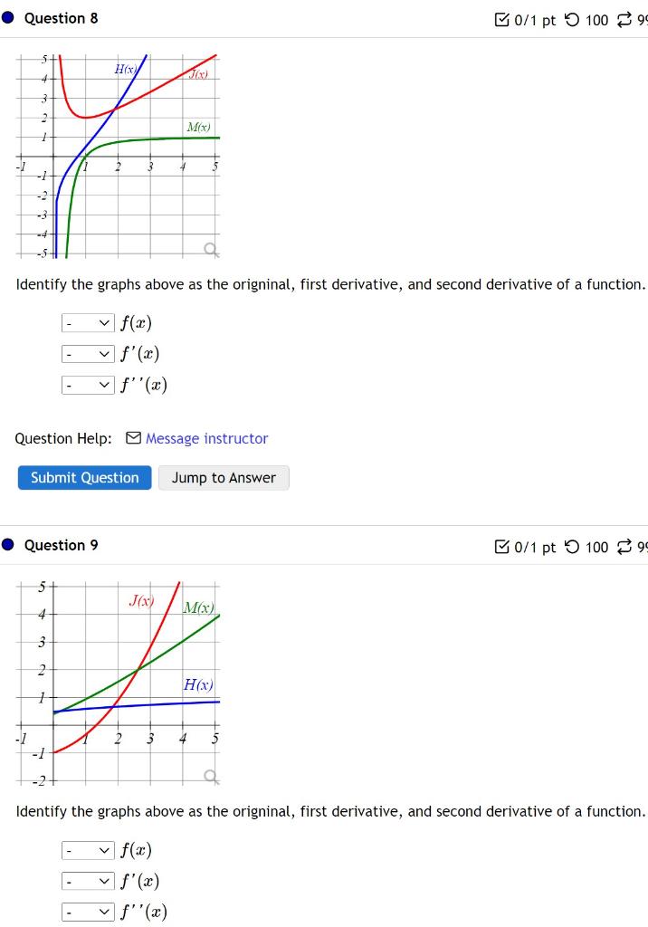Click the reattempt loop icon next to Question 8 score
Screen dimensions: 648x927
coord(625,19)
